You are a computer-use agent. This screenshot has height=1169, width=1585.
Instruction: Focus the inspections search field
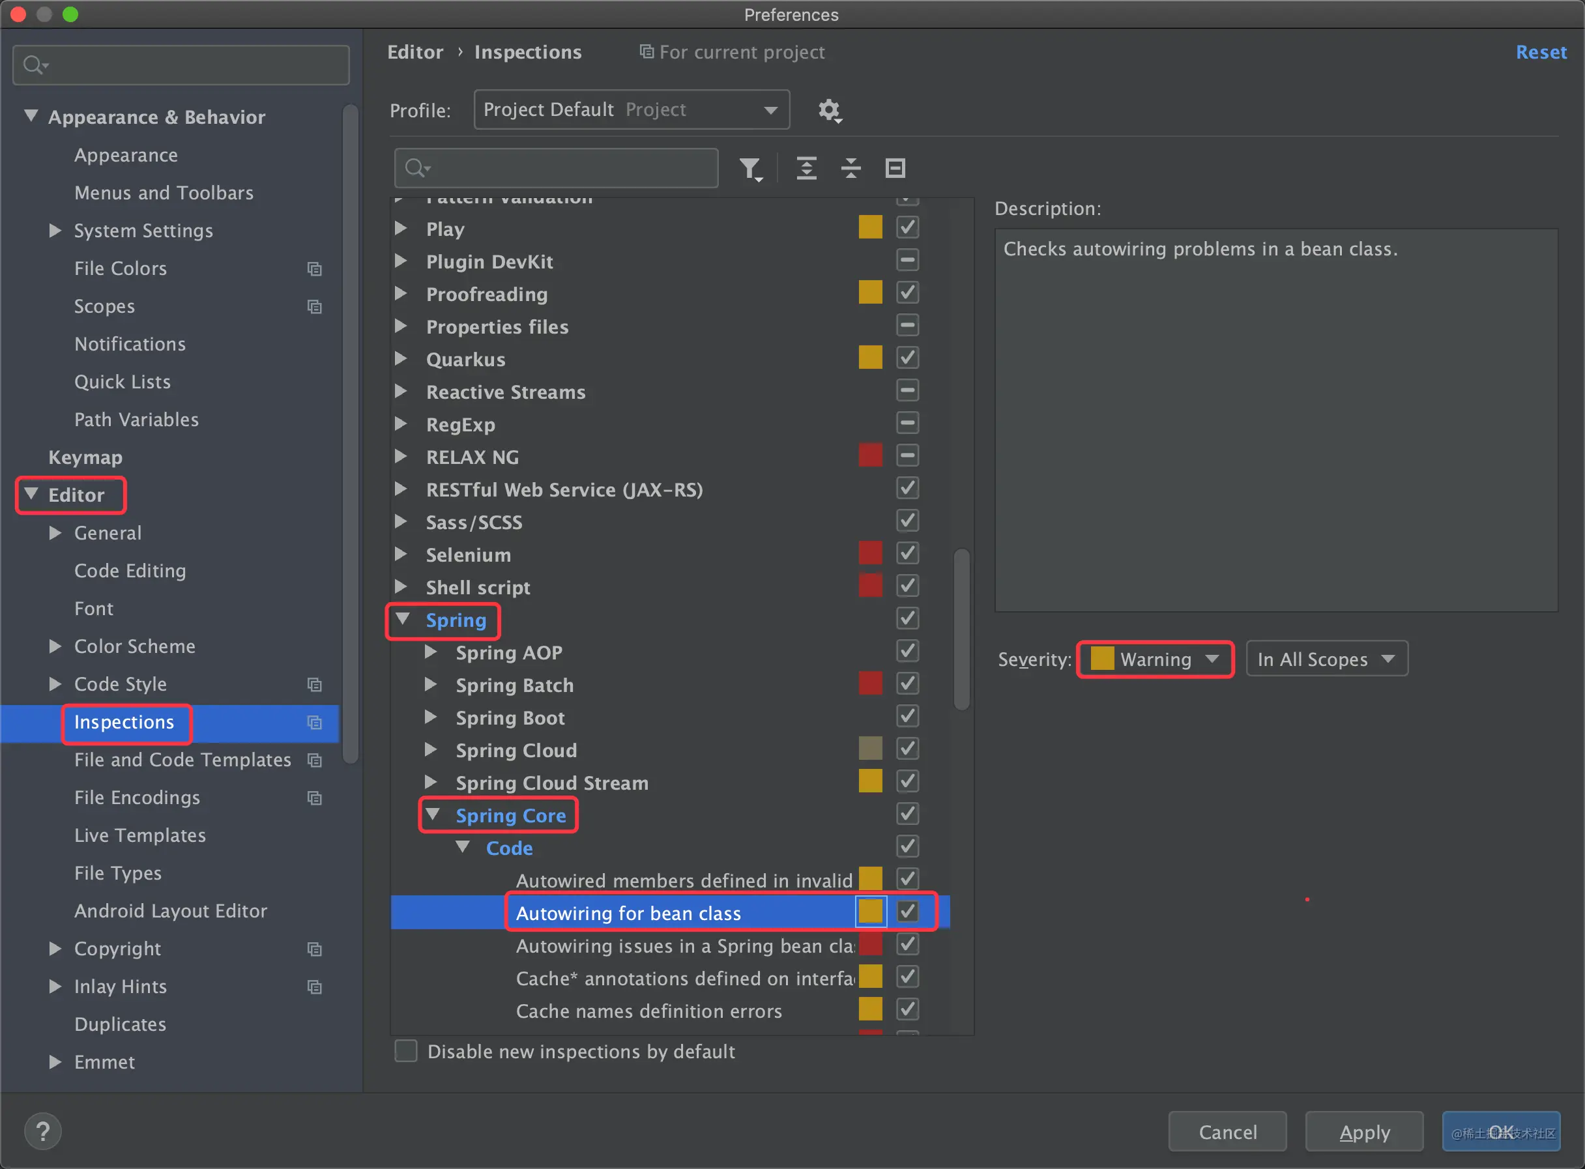click(556, 168)
